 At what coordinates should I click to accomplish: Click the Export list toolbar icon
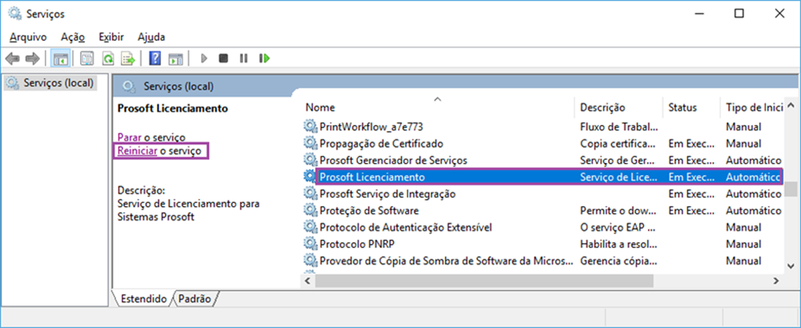[128, 58]
